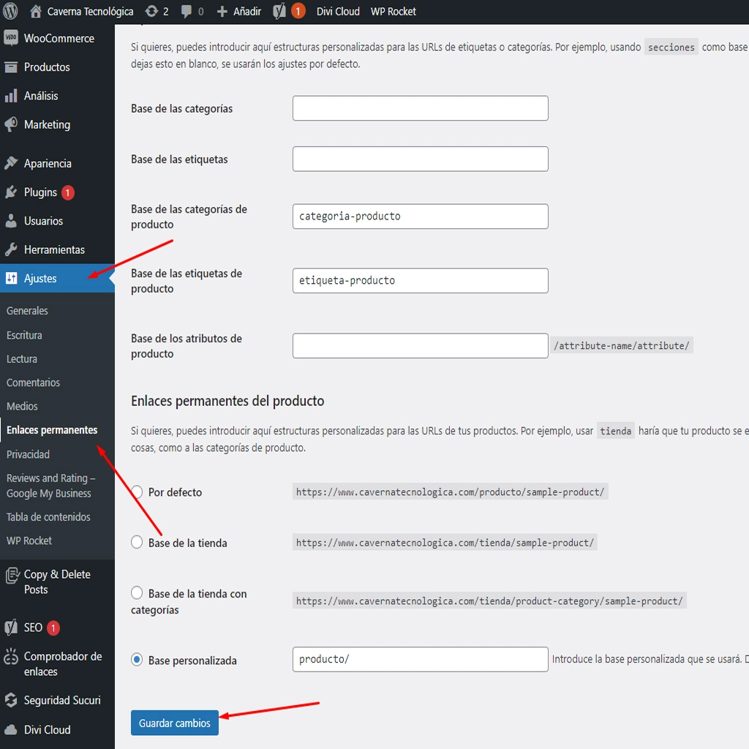The width and height of the screenshot is (749, 749).
Task: Click the Marketing megaphone icon
Action: pyautogui.click(x=11, y=124)
